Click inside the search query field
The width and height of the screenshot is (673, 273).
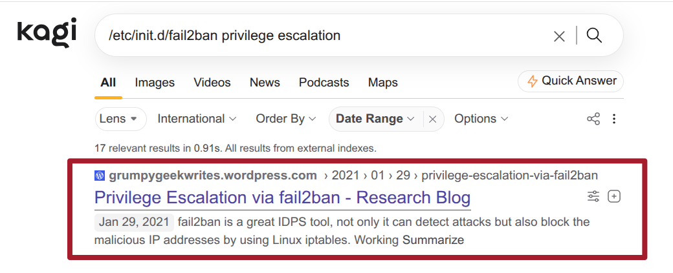(x=326, y=35)
